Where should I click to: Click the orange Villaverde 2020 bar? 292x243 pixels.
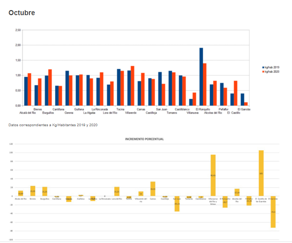[132, 86]
